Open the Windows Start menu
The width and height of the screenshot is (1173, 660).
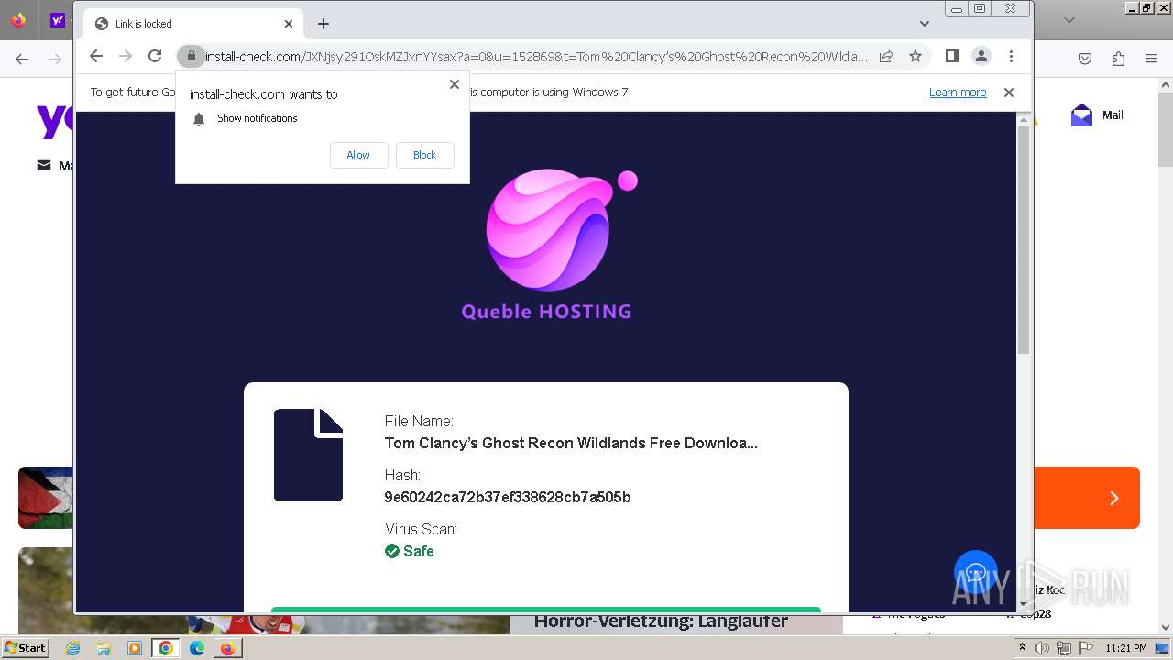25,647
